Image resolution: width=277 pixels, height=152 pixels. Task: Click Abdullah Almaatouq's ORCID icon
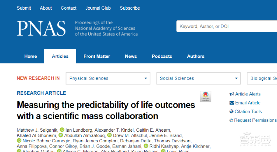click(61, 135)
